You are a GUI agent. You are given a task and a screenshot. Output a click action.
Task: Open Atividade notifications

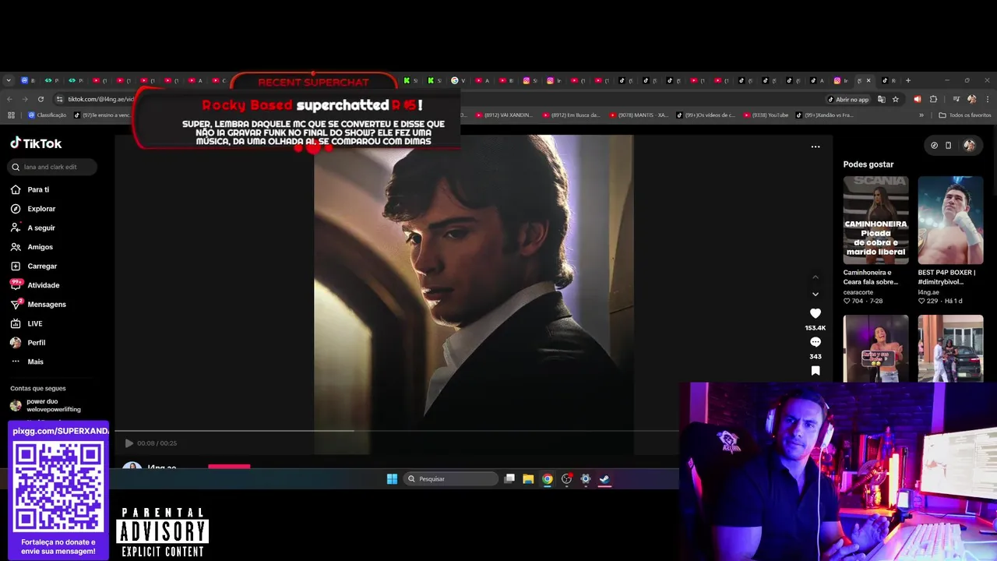pyautogui.click(x=35, y=285)
